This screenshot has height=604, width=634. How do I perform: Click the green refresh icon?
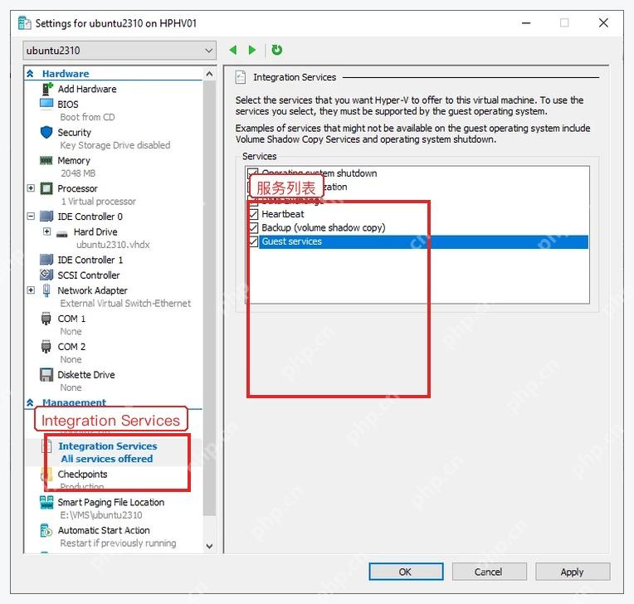(x=277, y=50)
